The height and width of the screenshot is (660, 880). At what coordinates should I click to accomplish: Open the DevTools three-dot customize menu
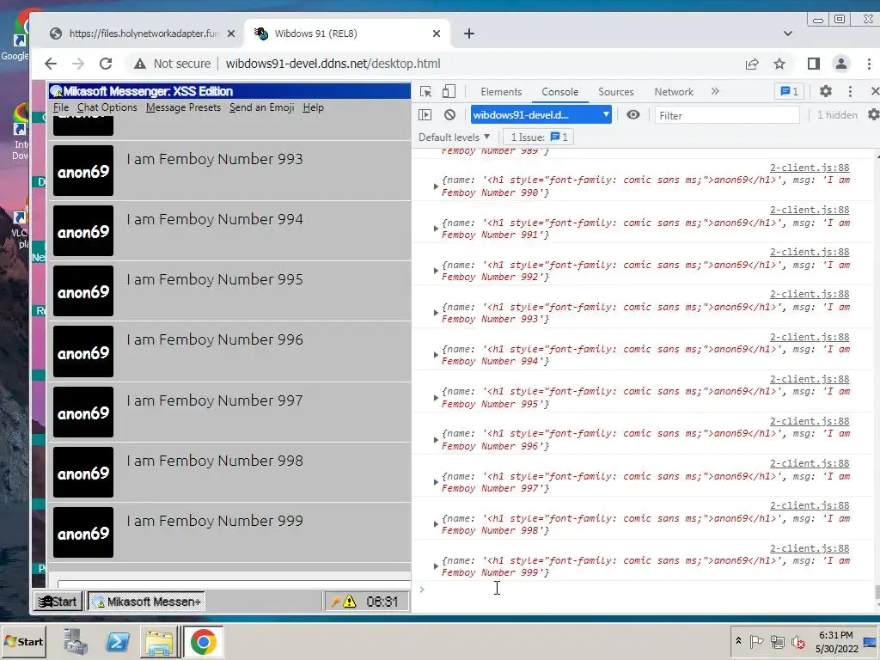coord(850,91)
